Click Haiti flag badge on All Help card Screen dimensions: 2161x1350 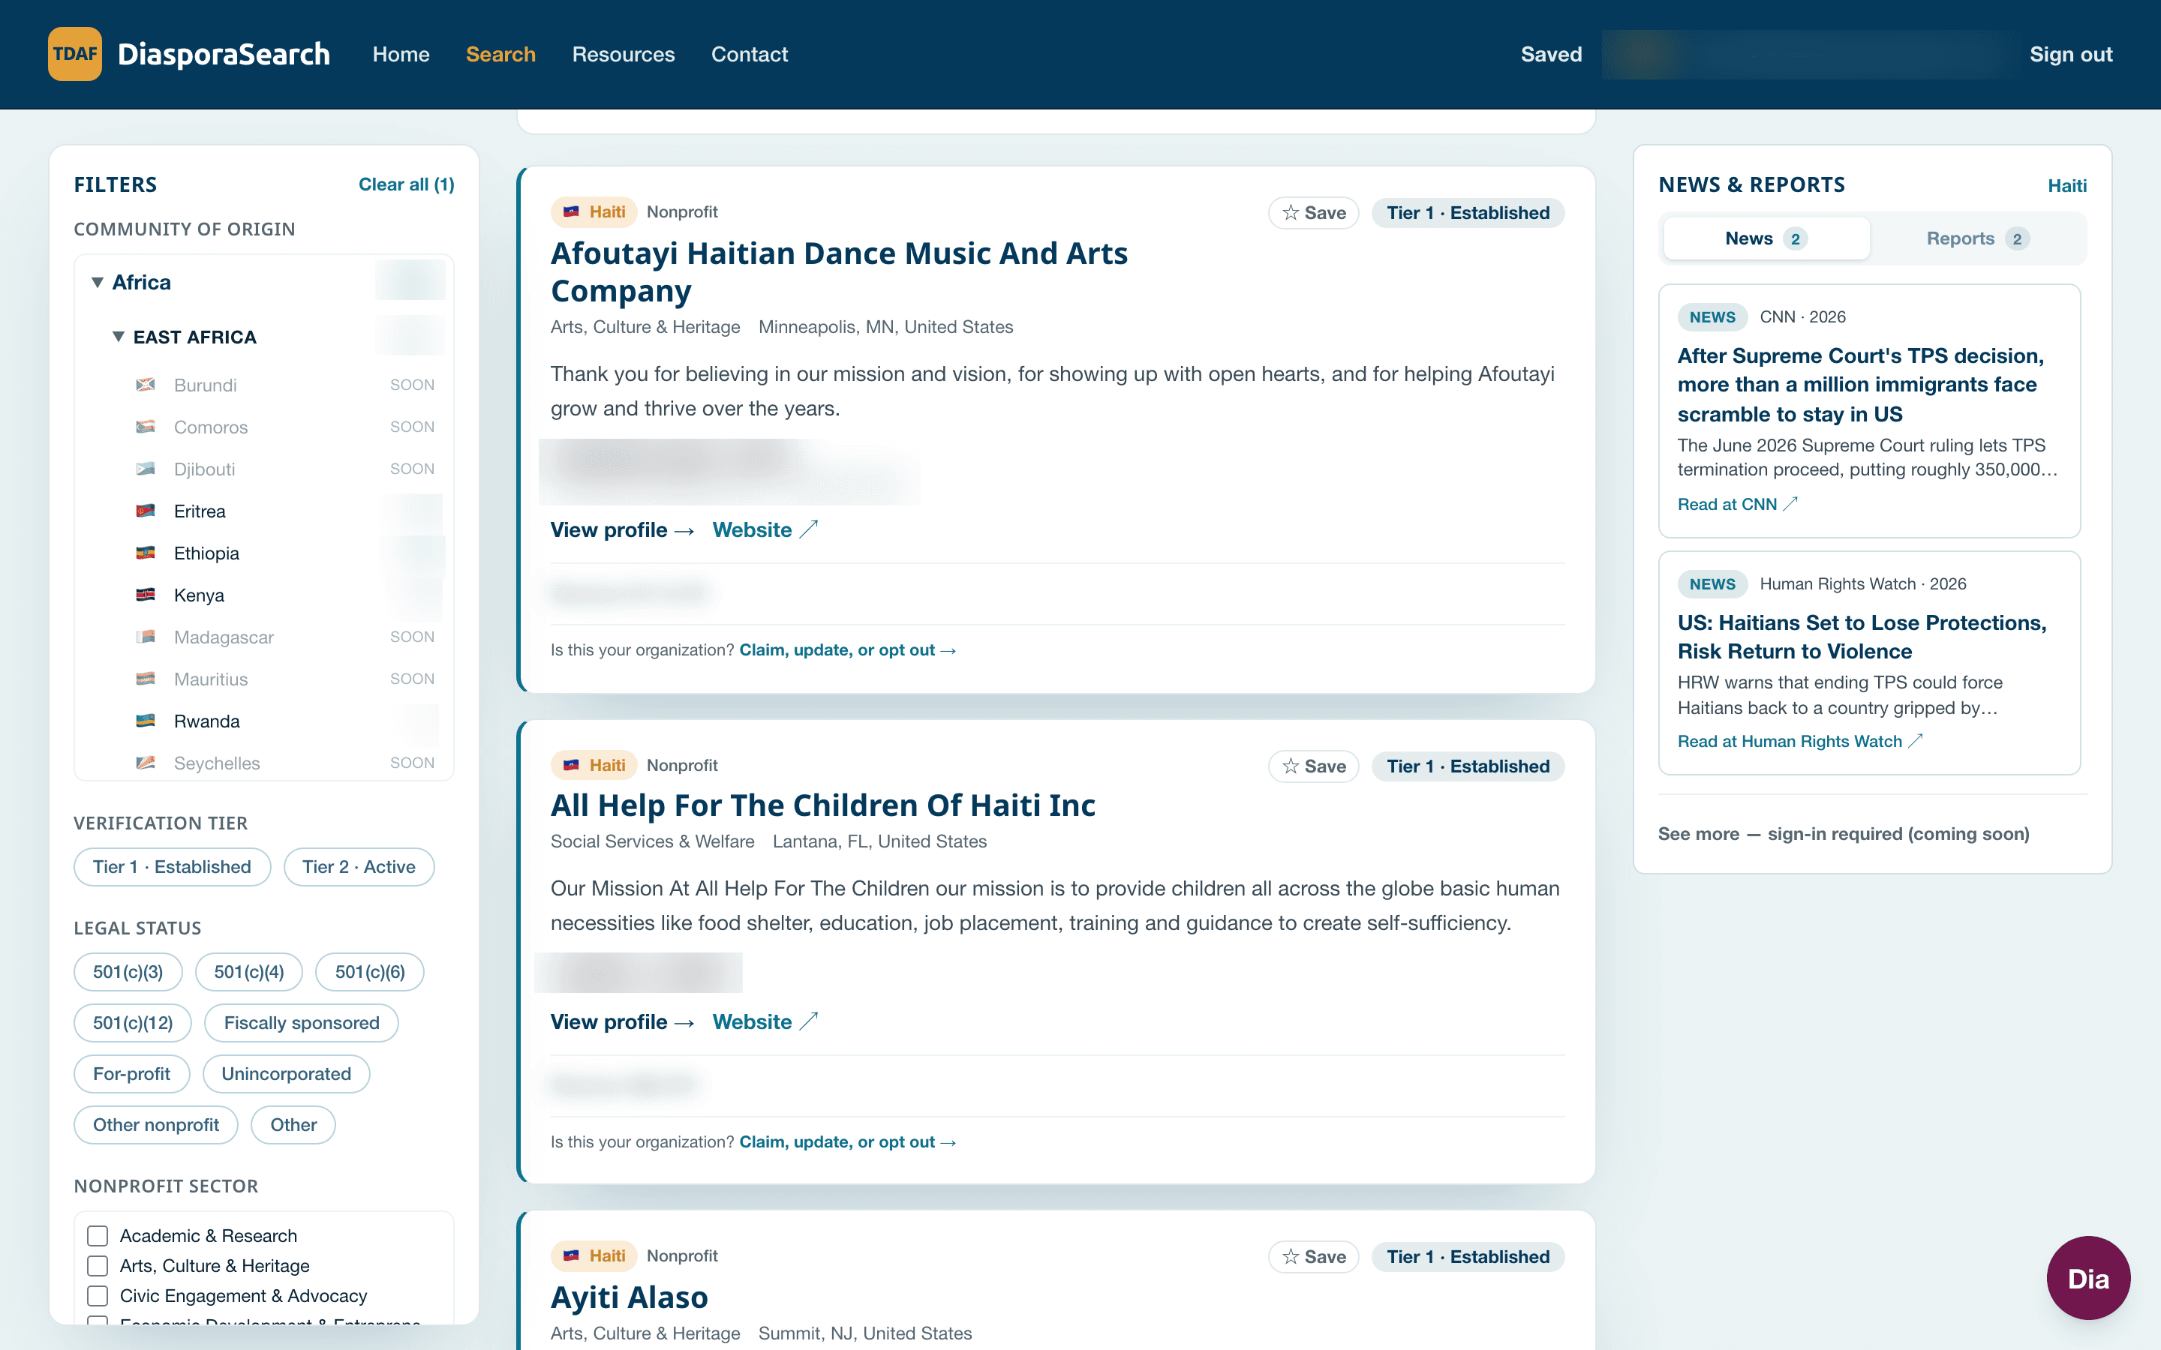click(x=594, y=765)
